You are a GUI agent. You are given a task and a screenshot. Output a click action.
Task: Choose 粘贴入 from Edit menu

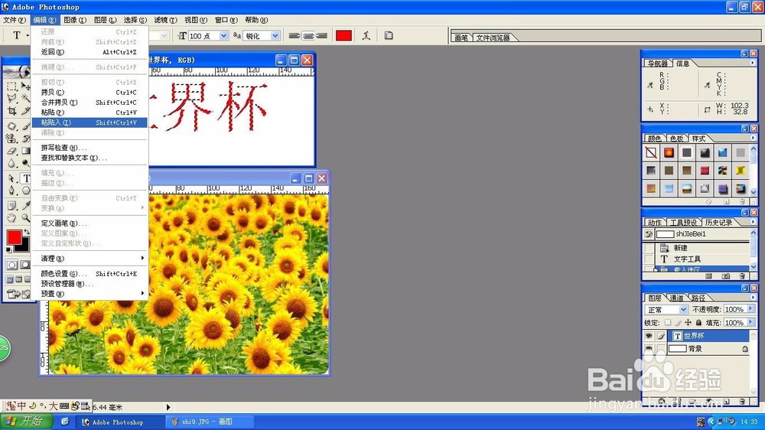click(x=90, y=122)
